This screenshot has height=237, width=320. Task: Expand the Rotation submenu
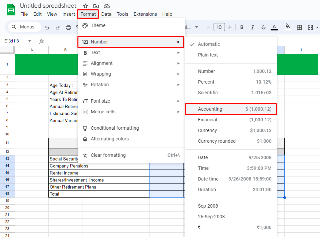click(x=131, y=85)
